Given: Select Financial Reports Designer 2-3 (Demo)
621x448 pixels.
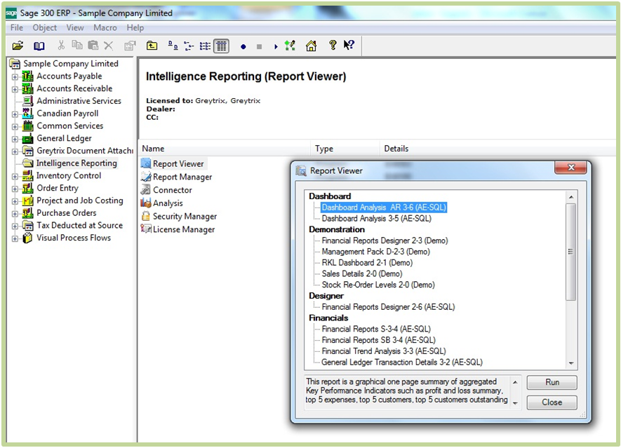Looking at the screenshot, I should click(385, 240).
